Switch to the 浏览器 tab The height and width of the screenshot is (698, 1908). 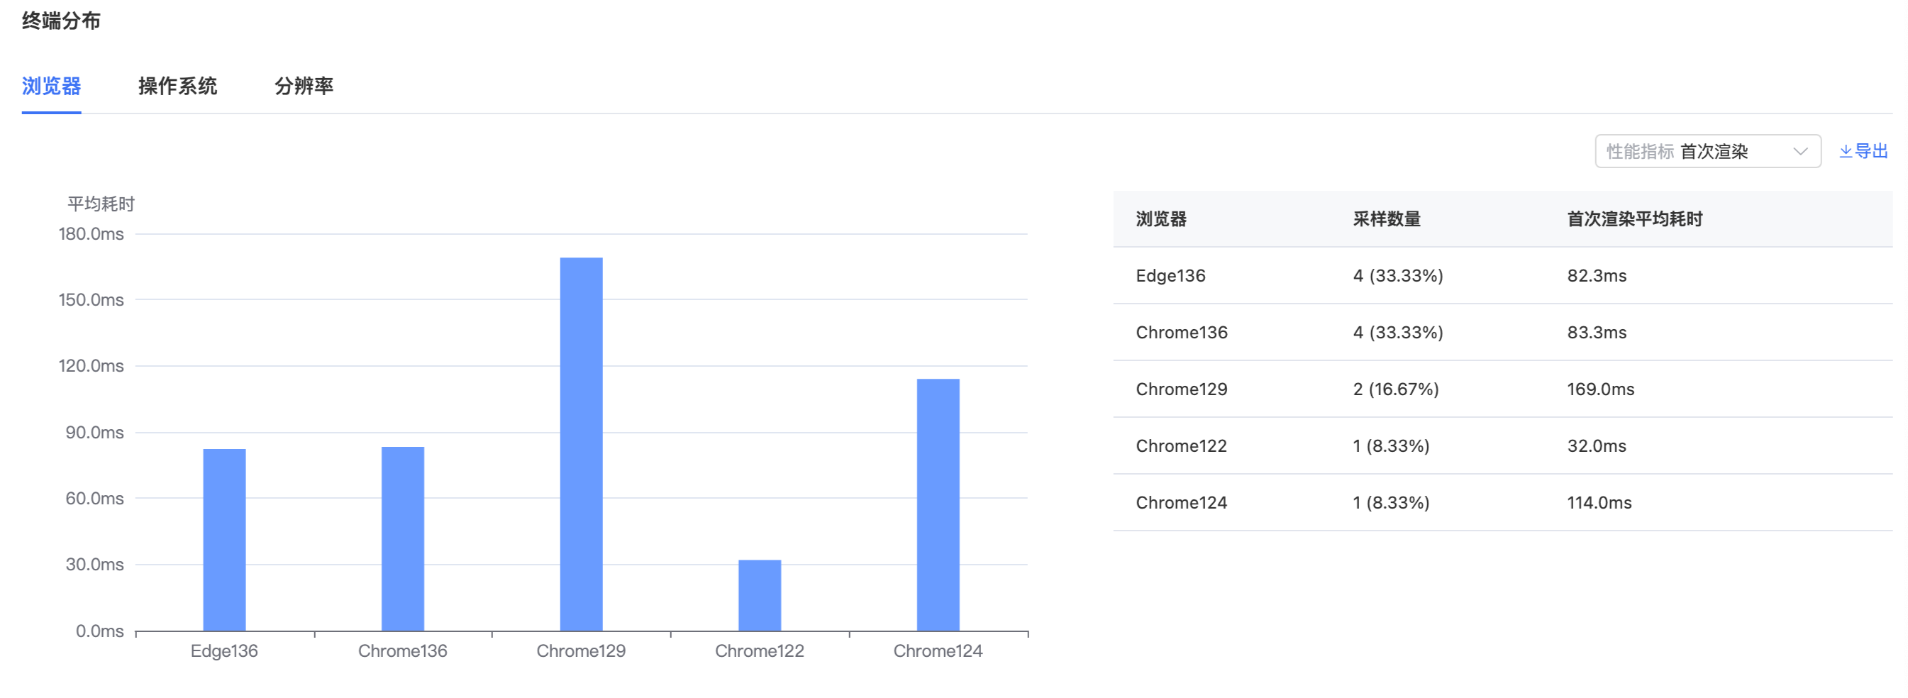51,86
